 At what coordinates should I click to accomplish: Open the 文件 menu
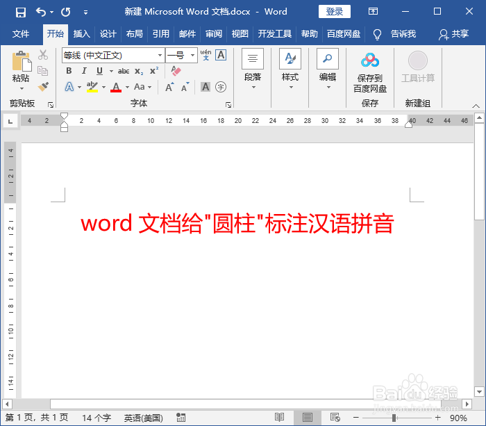pyautogui.click(x=20, y=33)
